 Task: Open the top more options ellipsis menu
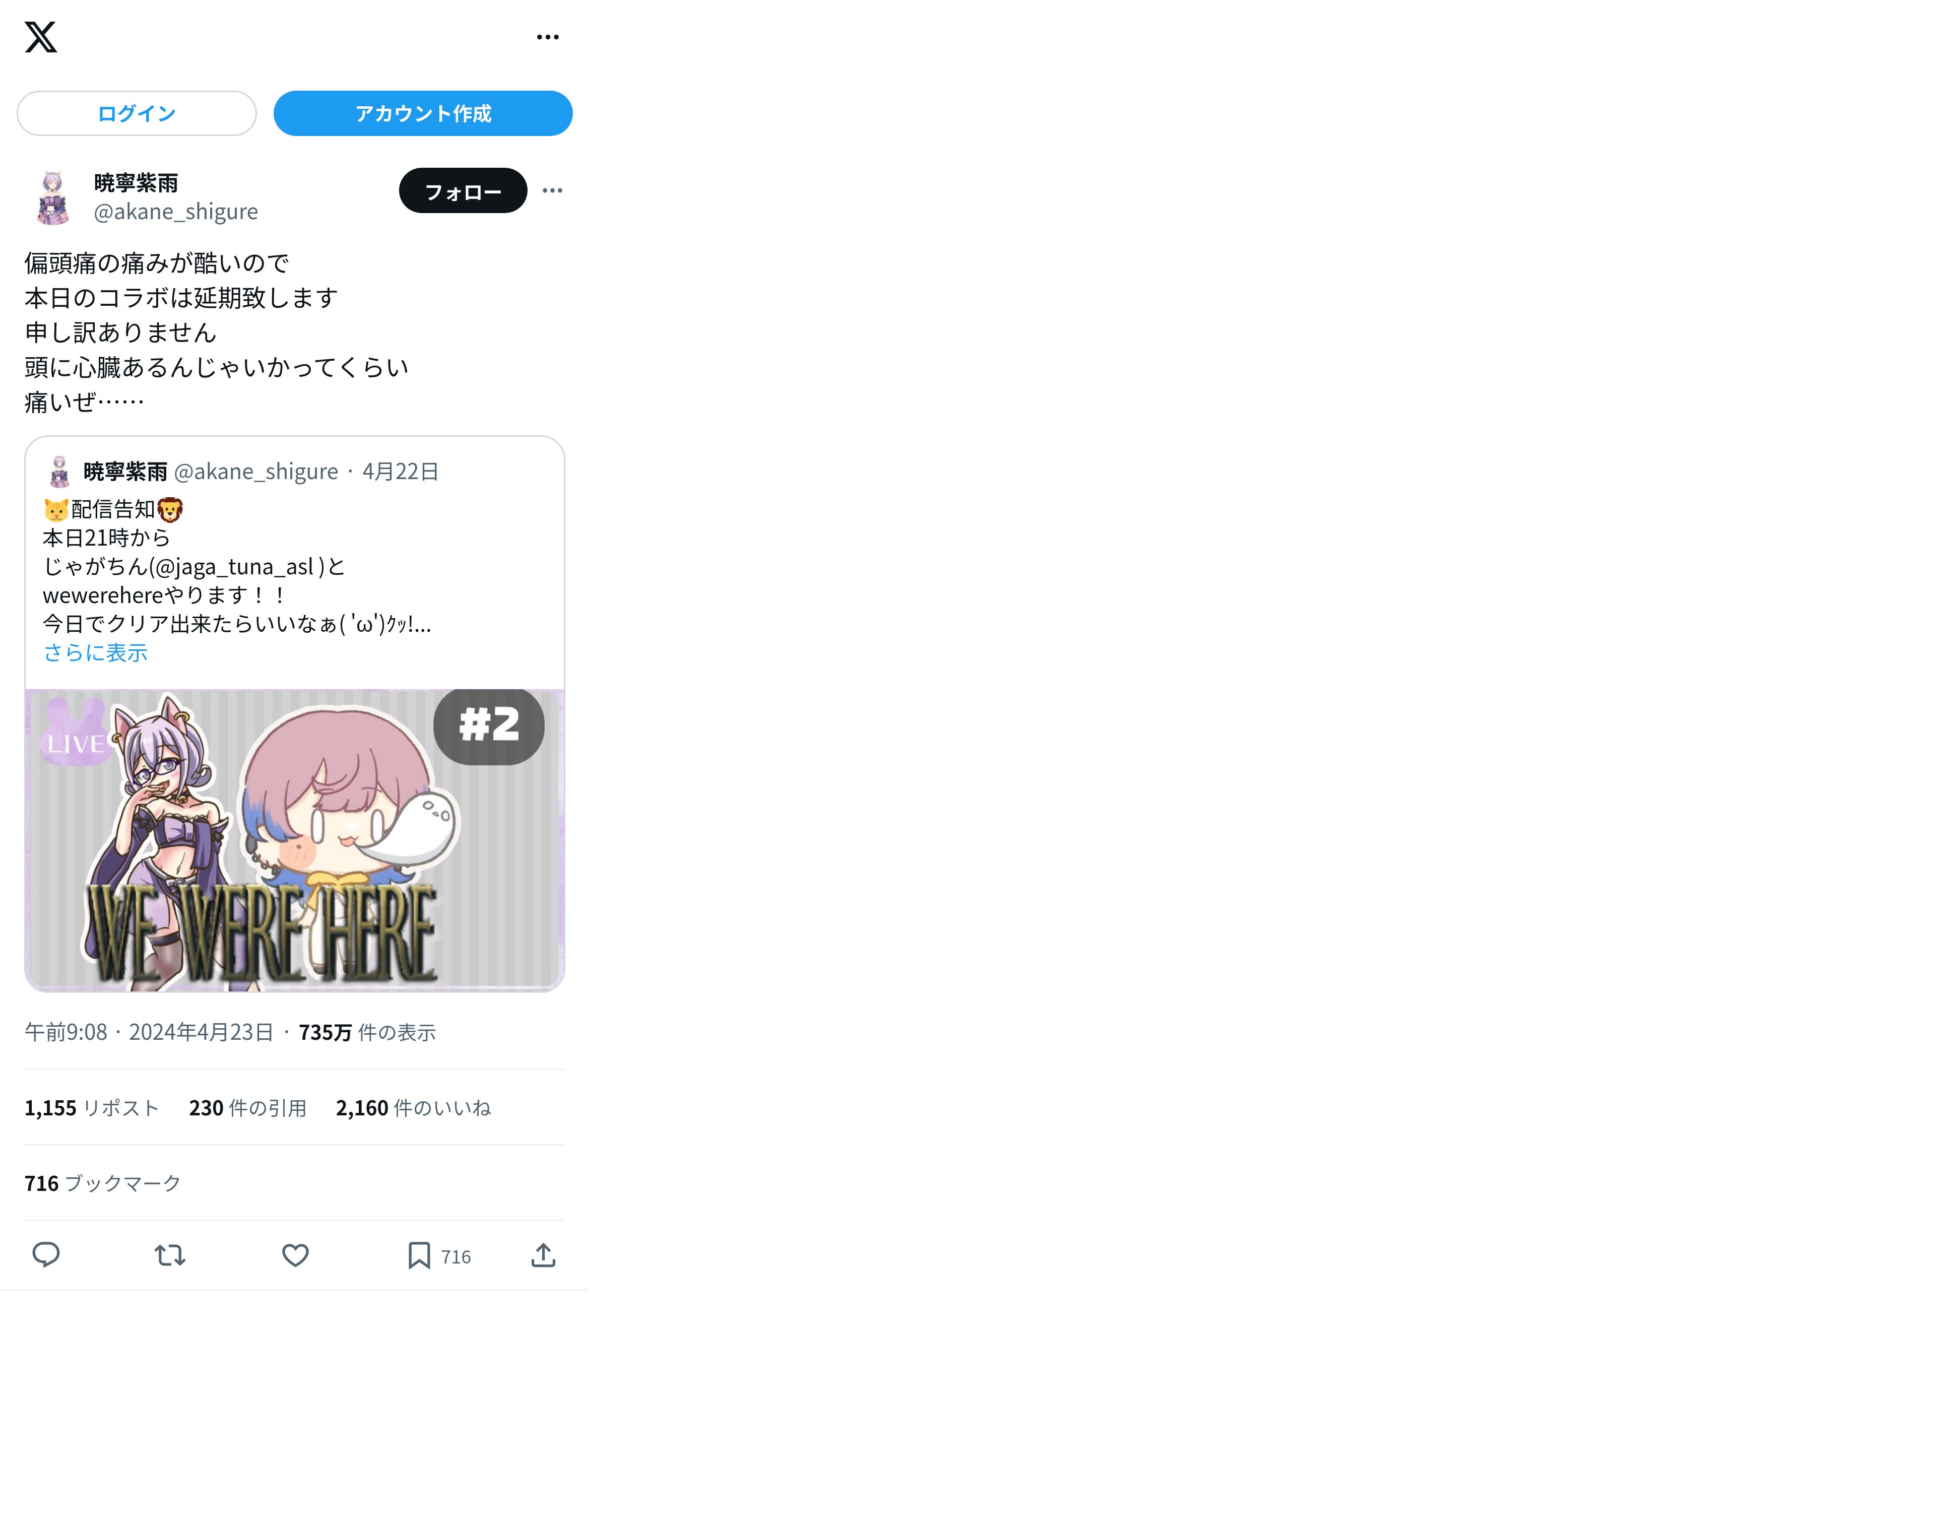[x=547, y=37]
